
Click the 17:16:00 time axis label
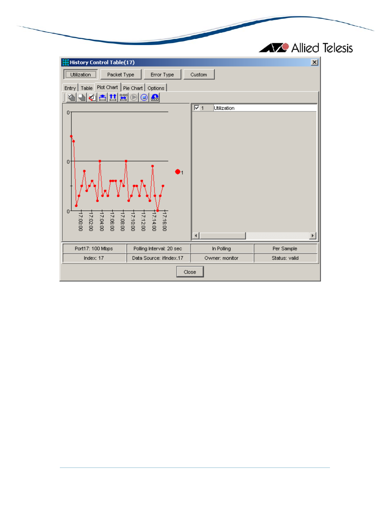click(x=164, y=222)
